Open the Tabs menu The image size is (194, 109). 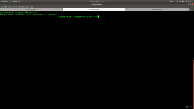(x=27, y=7)
